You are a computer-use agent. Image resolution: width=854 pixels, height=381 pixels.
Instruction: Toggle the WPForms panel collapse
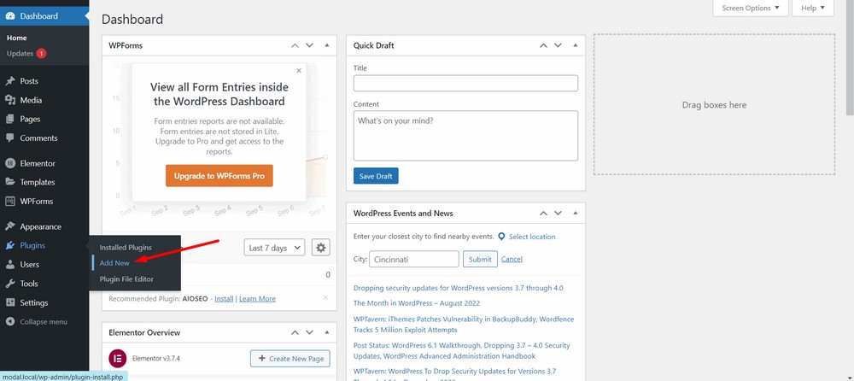(x=327, y=45)
